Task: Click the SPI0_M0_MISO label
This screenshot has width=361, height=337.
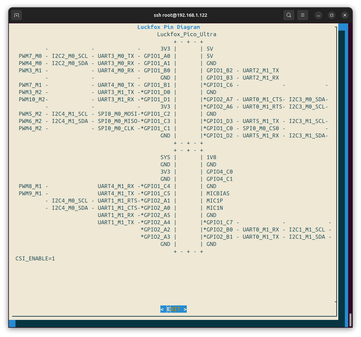Action: pos(117,121)
